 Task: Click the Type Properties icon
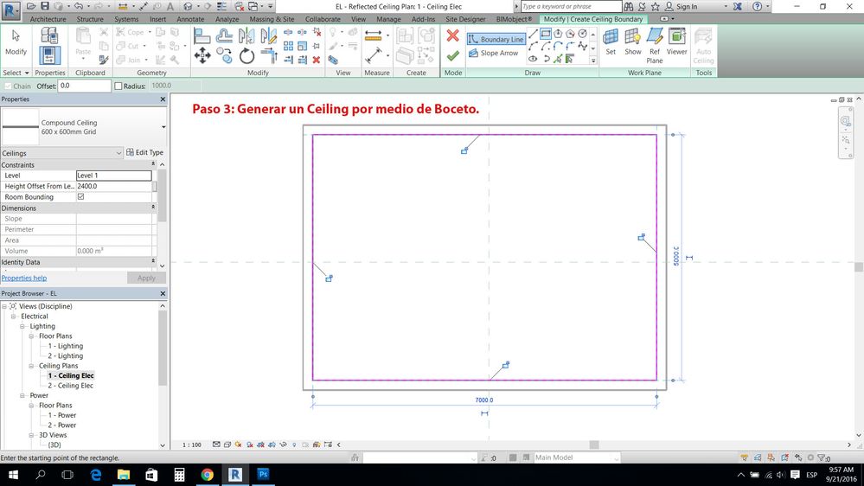(49, 35)
